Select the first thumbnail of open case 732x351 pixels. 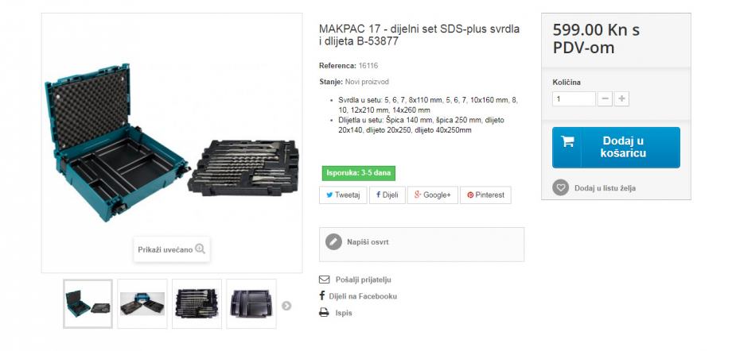click(88, 304)
